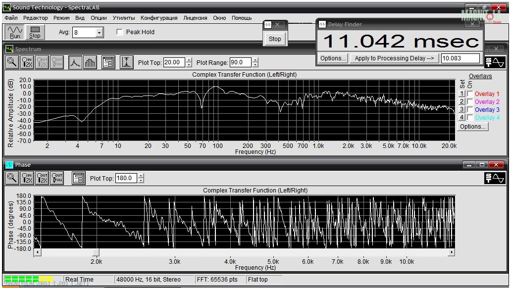Open the Редактор menu

35,18
